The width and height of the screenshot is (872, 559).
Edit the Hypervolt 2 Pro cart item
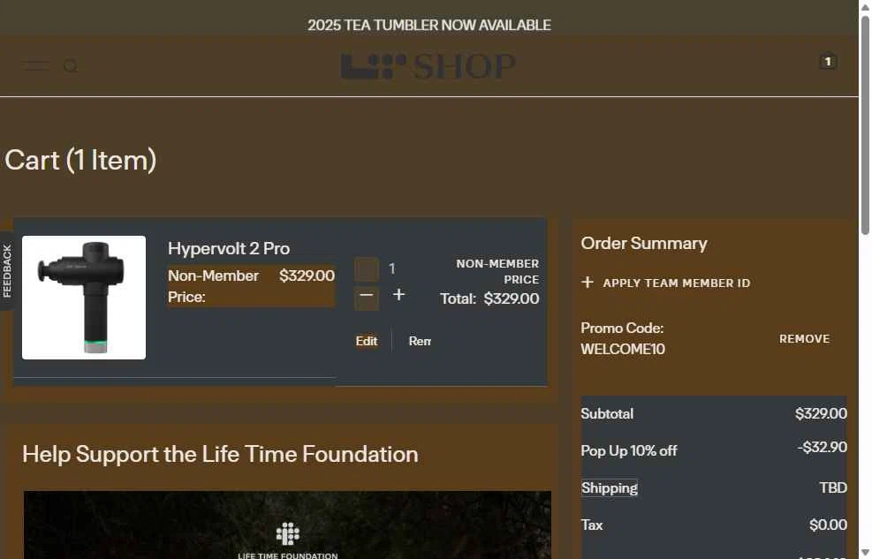click(x=367, y=341)
